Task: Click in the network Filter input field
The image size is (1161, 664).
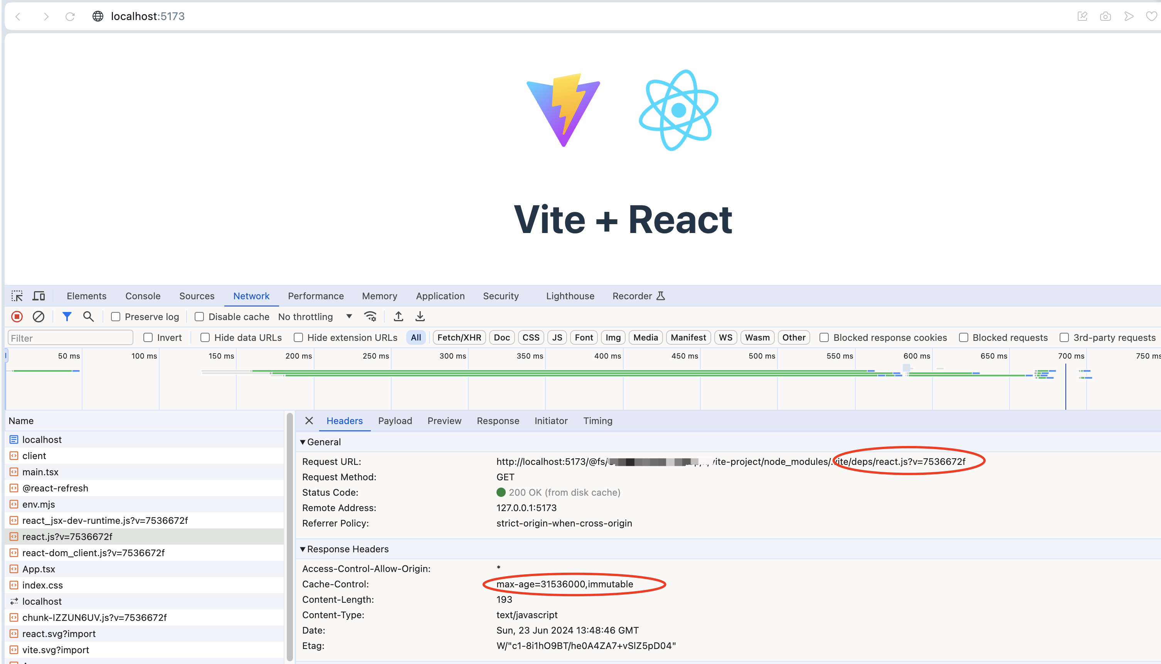Action: (x=70, y=338)
